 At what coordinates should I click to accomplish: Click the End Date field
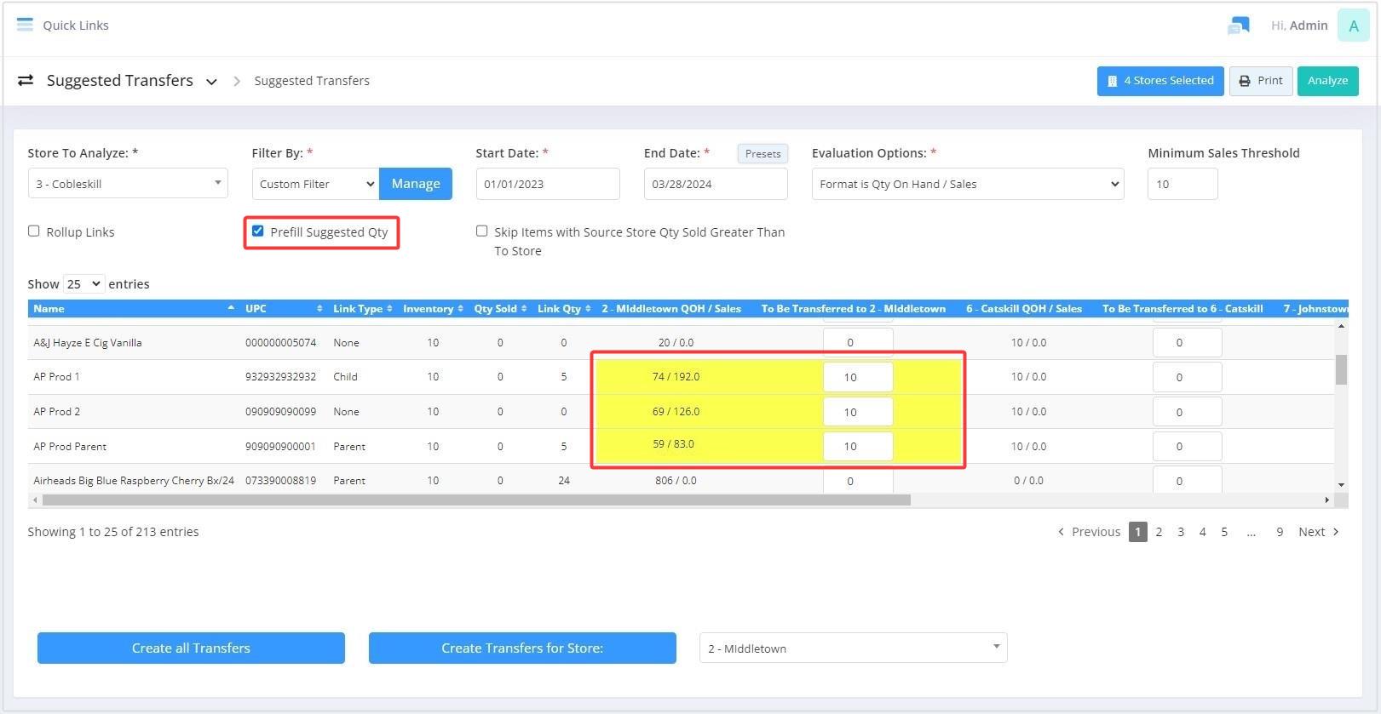tap(716, 184)
